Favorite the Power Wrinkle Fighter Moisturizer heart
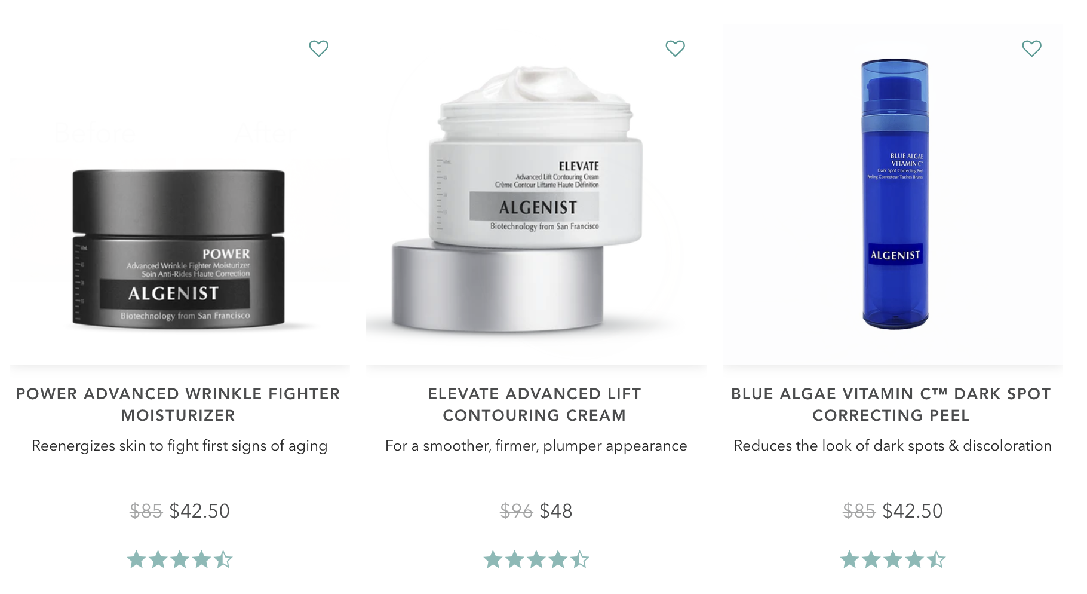The image size is (1087, 594). (x=318, y=48)
